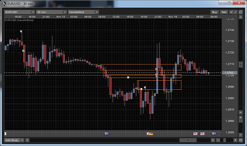Minimize the EUR/USD chart window

click(222, 3)
